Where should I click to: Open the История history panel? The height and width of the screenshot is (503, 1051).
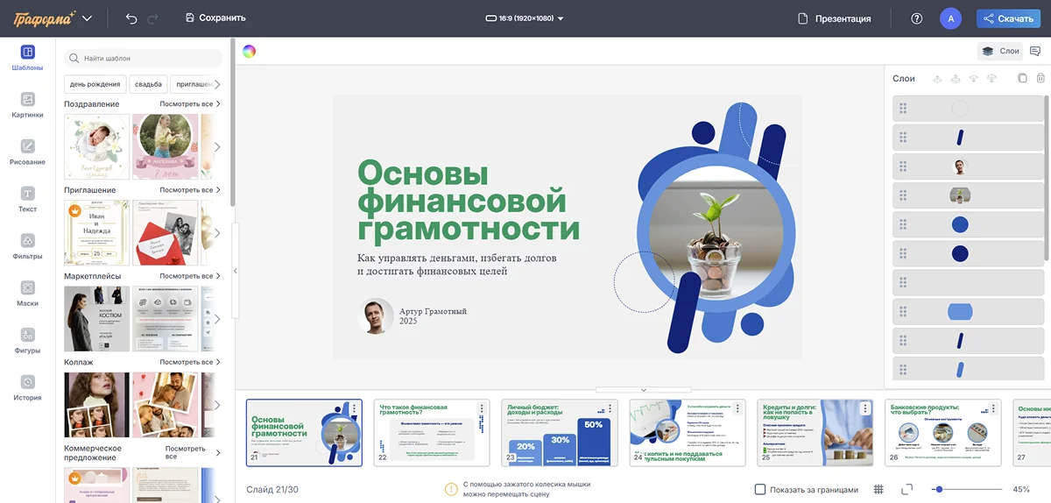click(x=27, y=388)
